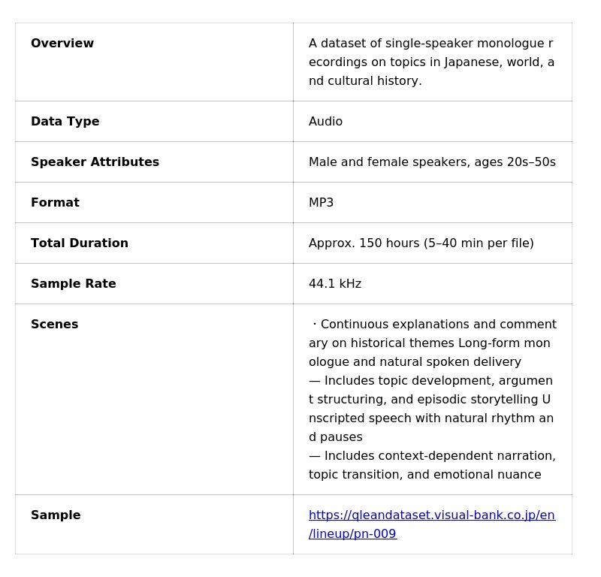Click the Sample row label
This screenshot has width=601, height=577.
(56, 515)
